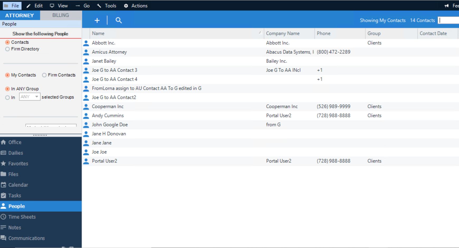Open the search magnifier icon
Screen dimensions: 459x248
119,20
